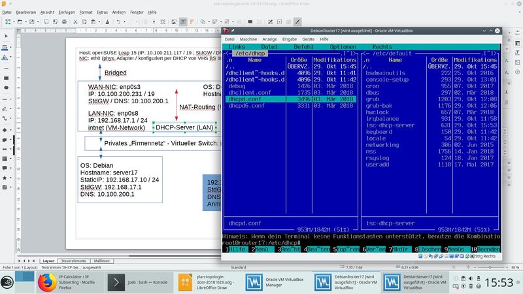Open the Line color dropdown arrow
The width and height of the screenshot is (523, 294).
pyautogui.click(x=10, y=47)
